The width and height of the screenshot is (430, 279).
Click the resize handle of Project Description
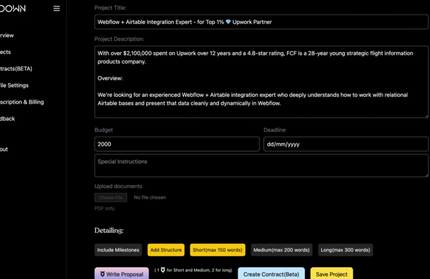coord(426,116)
